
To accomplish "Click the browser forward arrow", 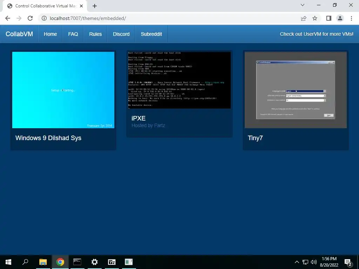I will pos(19,18).
